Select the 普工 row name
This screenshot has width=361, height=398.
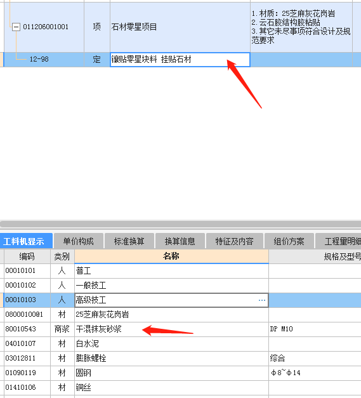pos(171,271)
